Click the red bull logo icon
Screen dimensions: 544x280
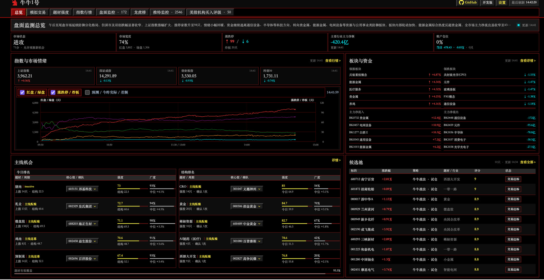tap(14, 3)
